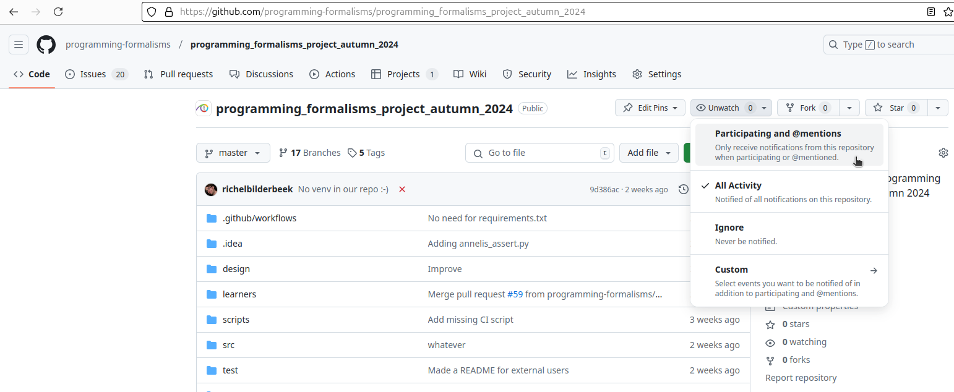Image resolution: width=954 pixels, height=392 pixels.
Task: Click the failed status red X icon
Action: [402, 189]
